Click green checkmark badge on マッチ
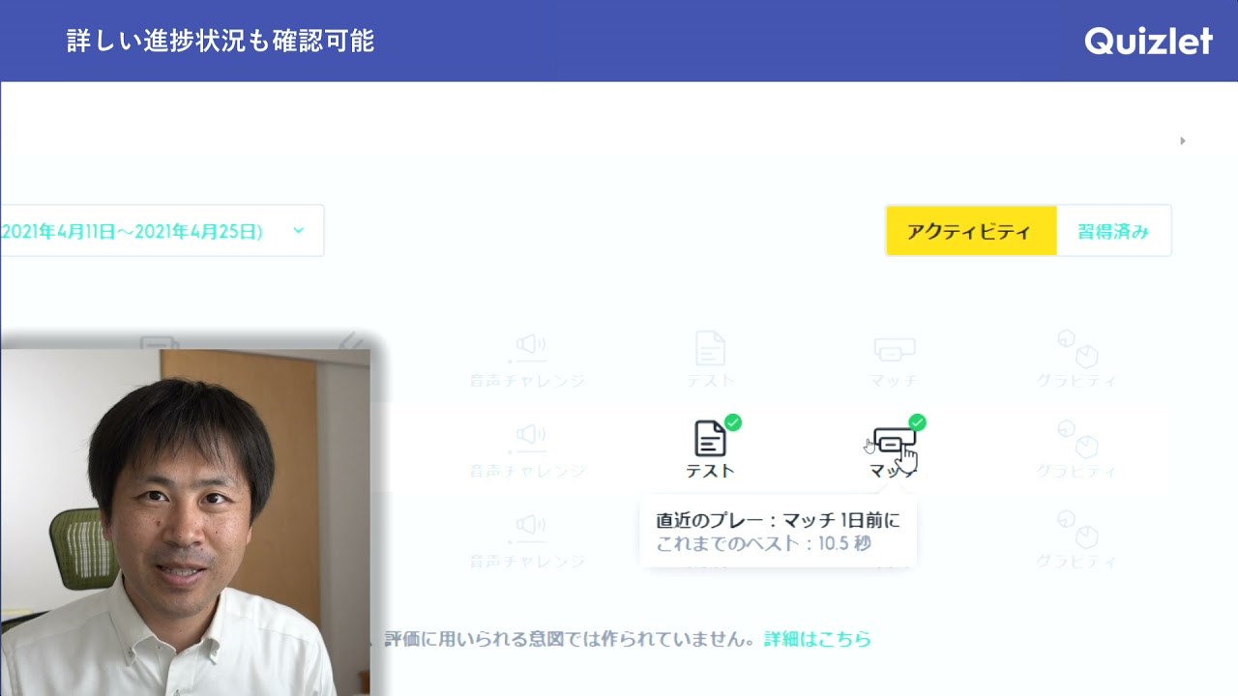Viewport: 1238px width, 696px height. coord(917,422)
